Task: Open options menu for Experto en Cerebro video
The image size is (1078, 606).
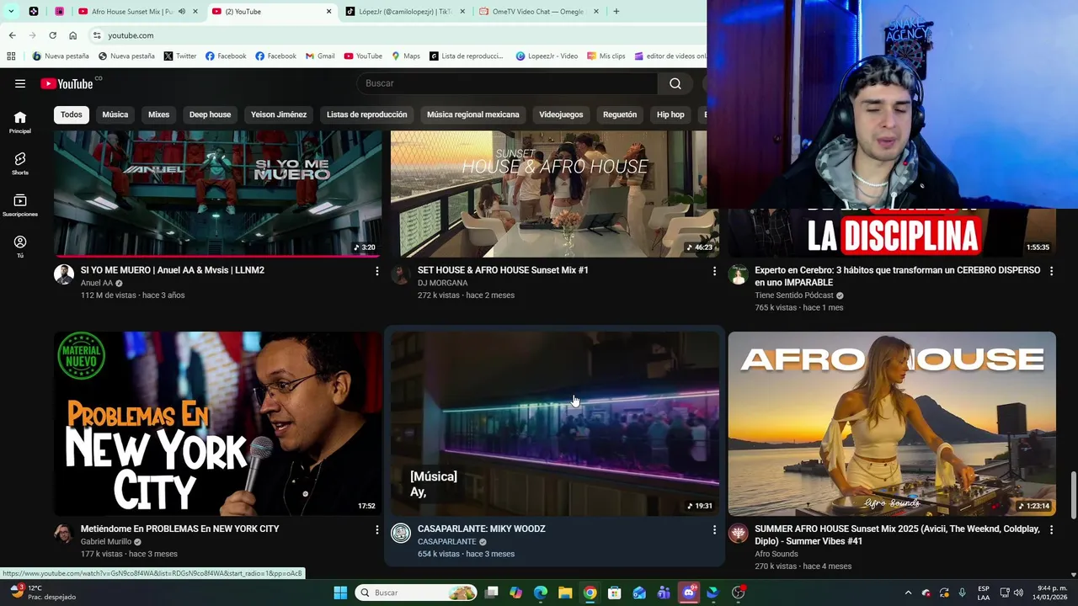Action: point(1051,271)
